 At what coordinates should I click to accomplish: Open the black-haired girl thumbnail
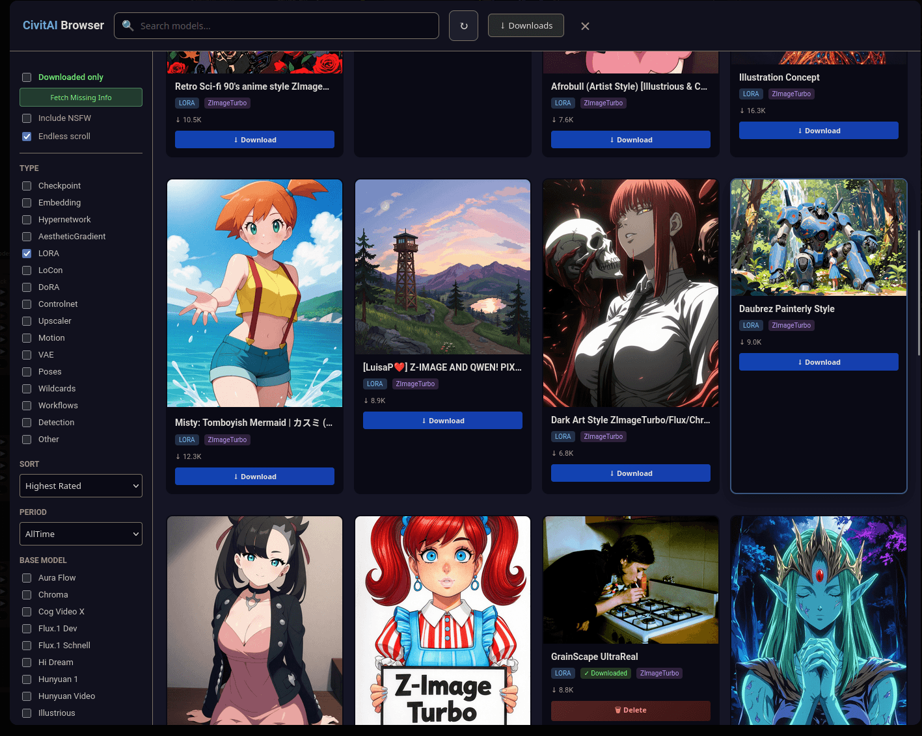pyautogui.click(x=254, y=621)
